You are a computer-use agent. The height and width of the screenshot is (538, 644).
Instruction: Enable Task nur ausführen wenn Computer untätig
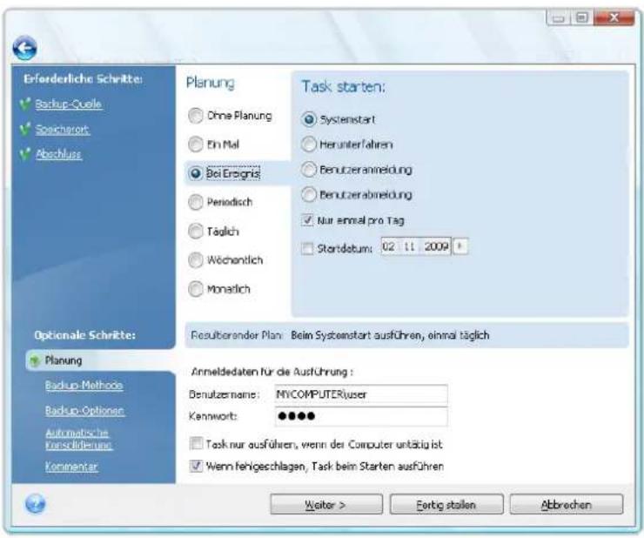197,443
